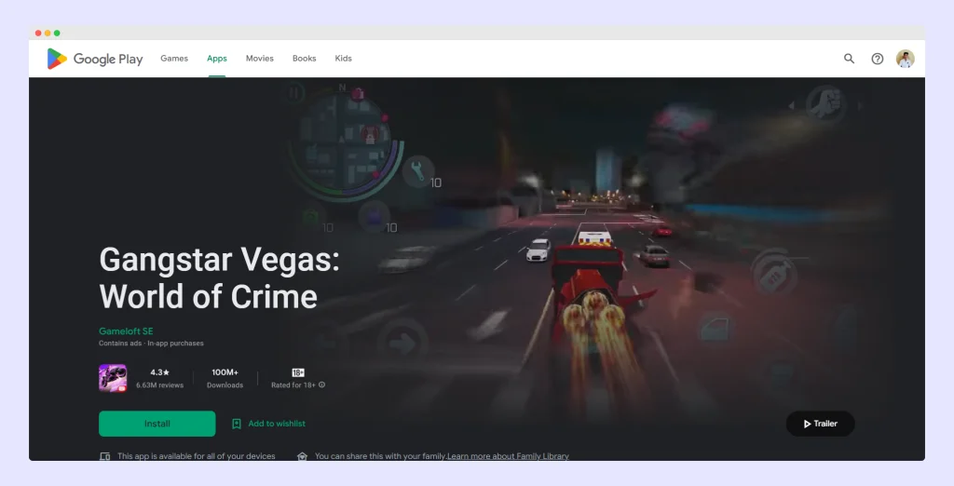Click Contains ads · In-app purchases text
The height and width of the screenshot is (486, 954).
point(151,343)
